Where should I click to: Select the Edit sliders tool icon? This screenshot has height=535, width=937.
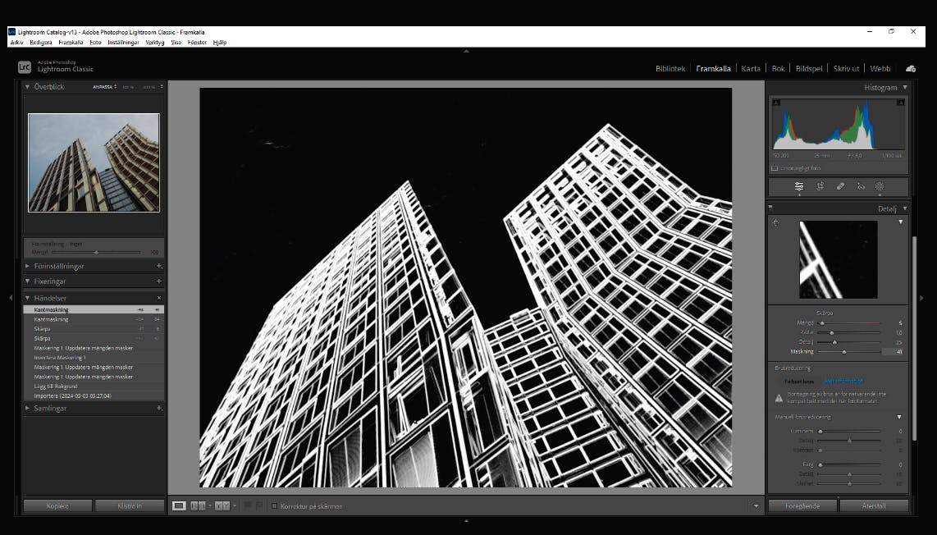(x=799, y=186)
